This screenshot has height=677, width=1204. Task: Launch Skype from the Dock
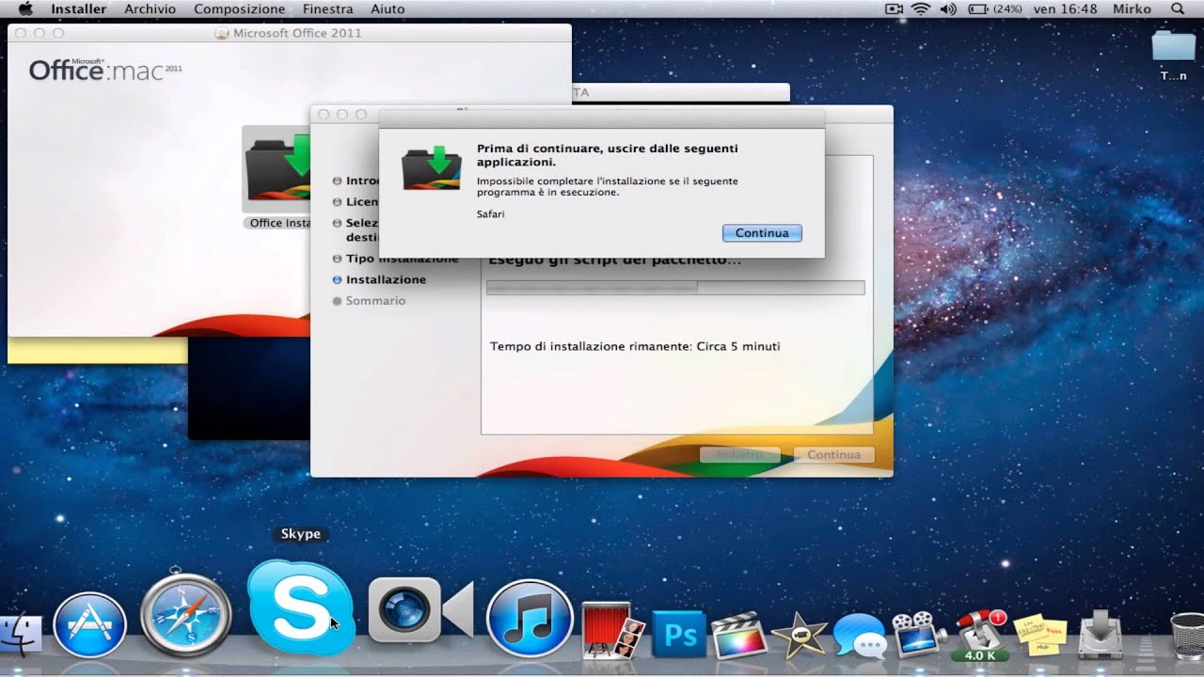point(301,606)
